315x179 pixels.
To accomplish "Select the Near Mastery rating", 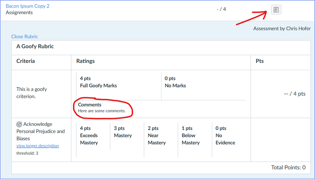I will point(157,136).
